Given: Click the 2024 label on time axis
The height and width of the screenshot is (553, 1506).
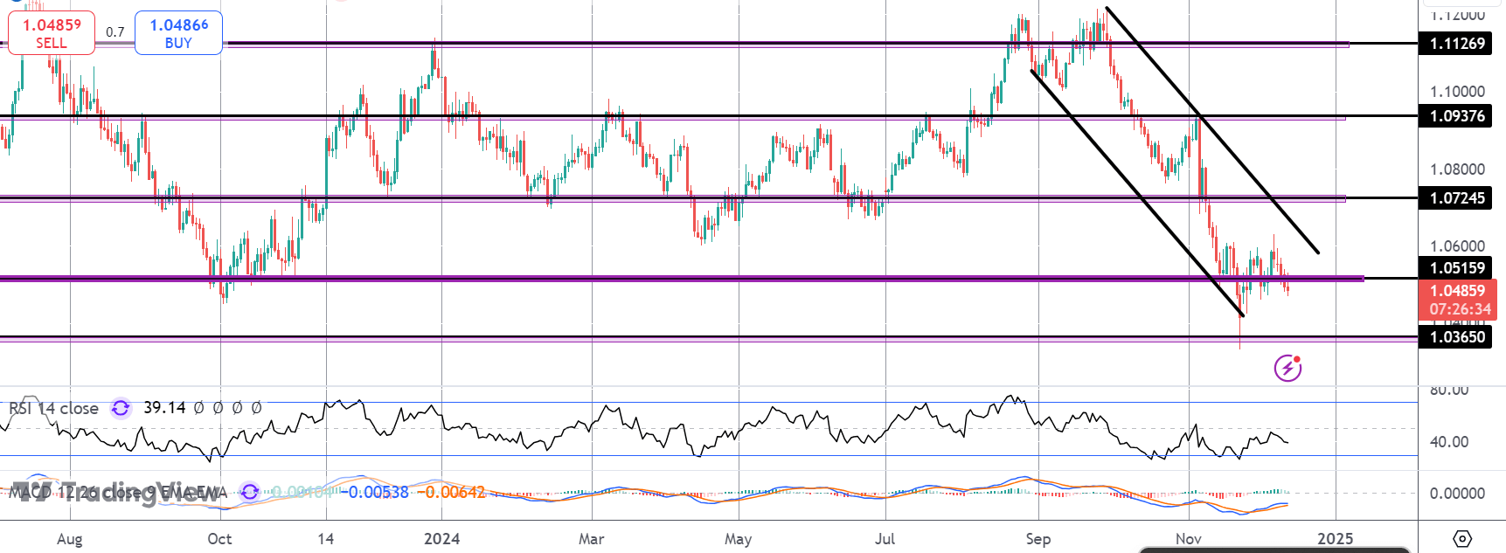Looking at the screenshot, I should tap(441, 538).
